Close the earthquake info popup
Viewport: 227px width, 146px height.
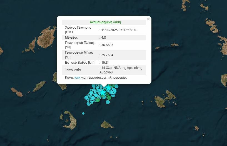(148, 19)
